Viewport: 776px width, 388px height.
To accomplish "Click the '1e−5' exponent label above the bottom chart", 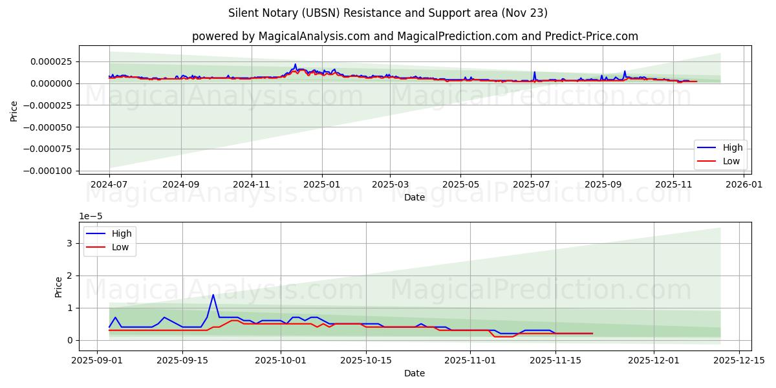I will [91, 216].
